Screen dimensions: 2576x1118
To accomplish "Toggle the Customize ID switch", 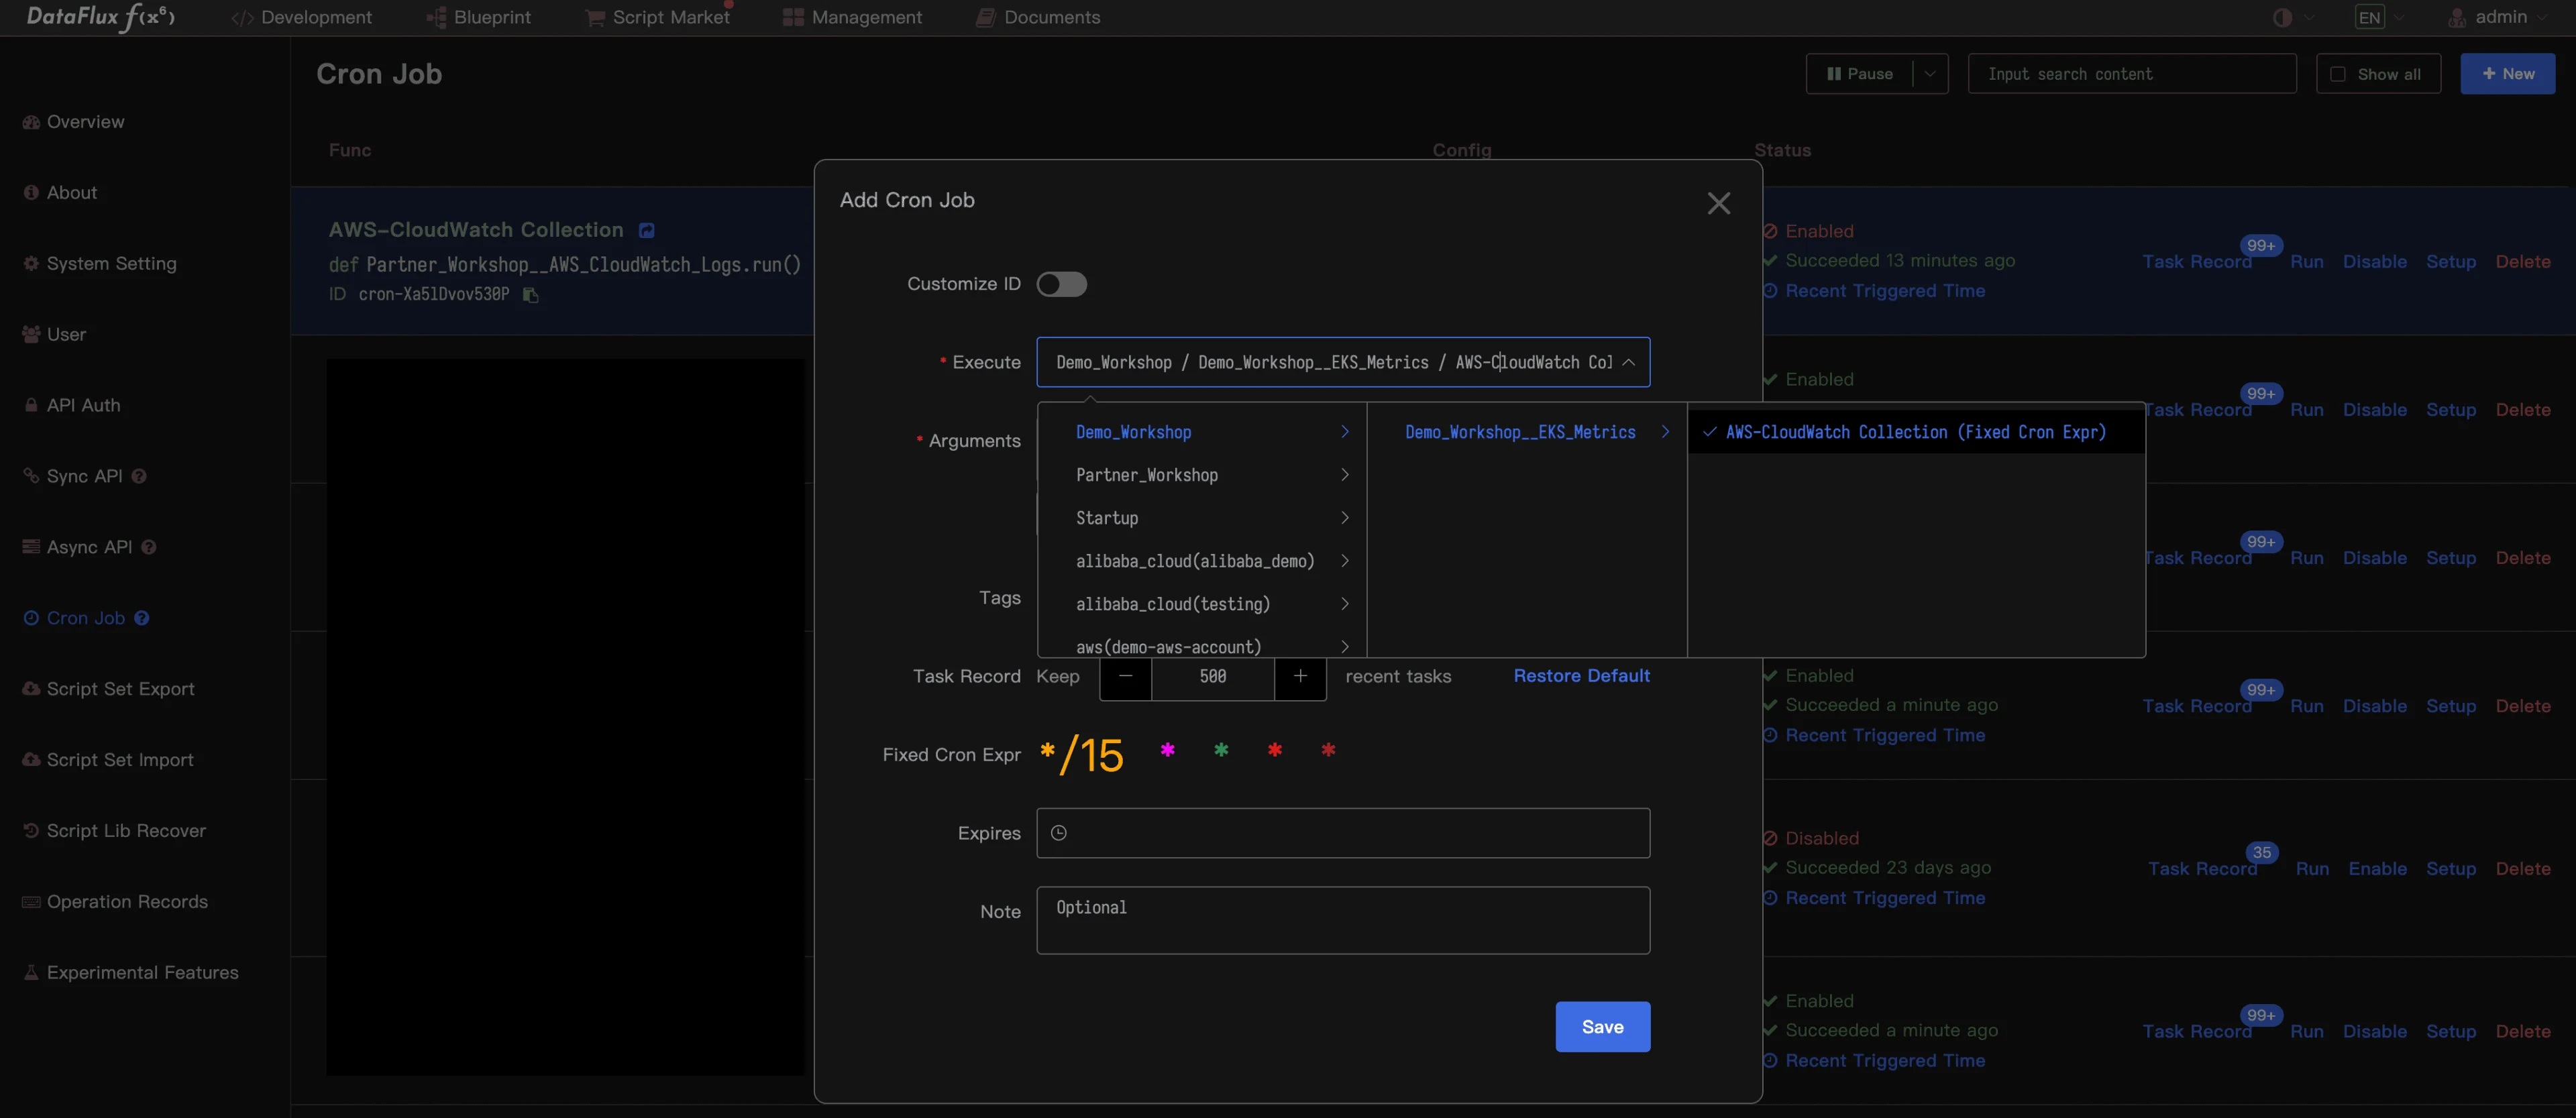I will [x=1061, y=284].
